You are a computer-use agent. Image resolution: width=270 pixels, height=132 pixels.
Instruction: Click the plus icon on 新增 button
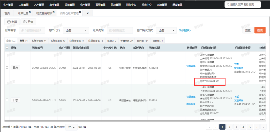(x=9, y=22)
